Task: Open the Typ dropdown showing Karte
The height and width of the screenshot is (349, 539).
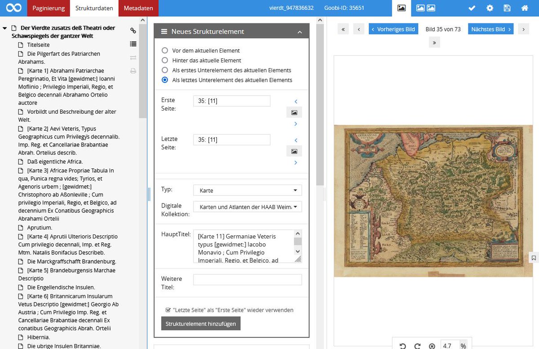Action: (x=247, y=190)
